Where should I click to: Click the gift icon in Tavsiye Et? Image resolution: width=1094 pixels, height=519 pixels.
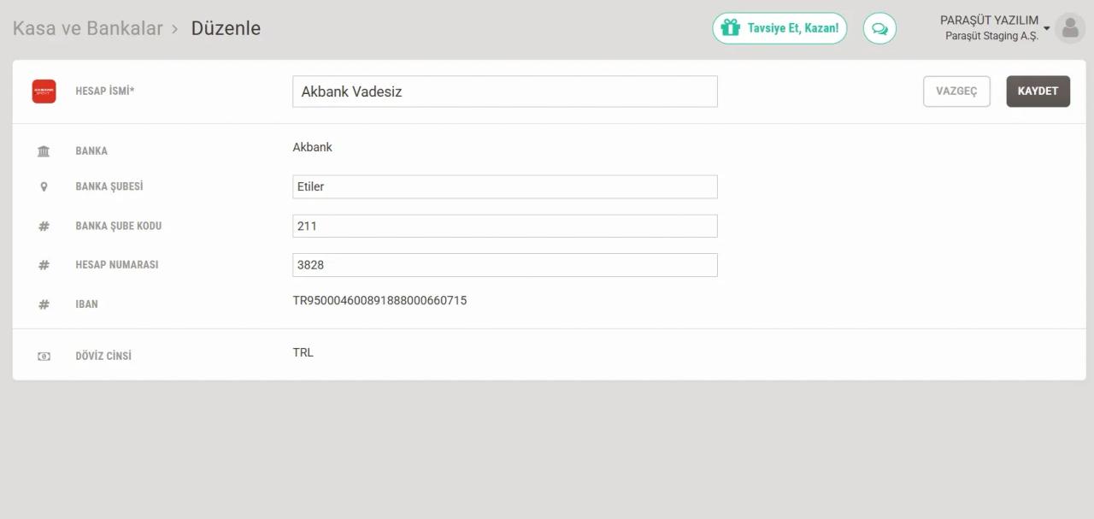coord(730,28)
